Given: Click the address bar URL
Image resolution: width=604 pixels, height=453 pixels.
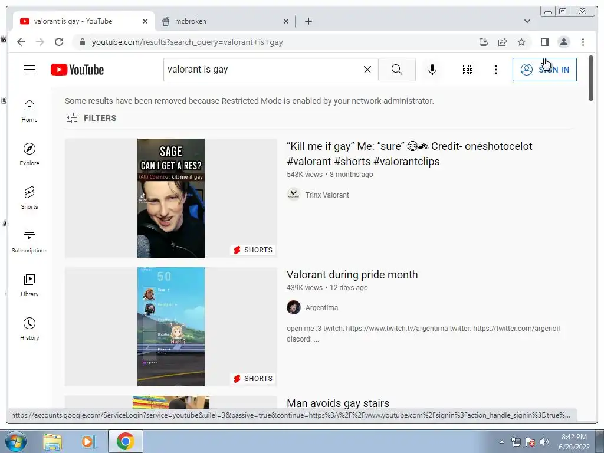Looking at the screenshot, I should (x=187, y=42).
